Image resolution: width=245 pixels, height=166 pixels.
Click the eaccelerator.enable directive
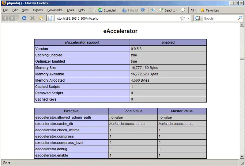[x=51, y=155]
